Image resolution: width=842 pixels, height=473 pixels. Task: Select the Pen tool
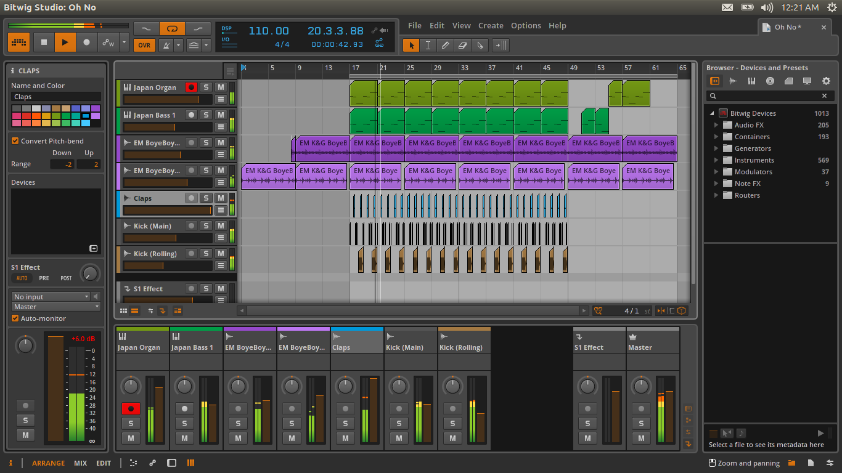click(445, 45)
